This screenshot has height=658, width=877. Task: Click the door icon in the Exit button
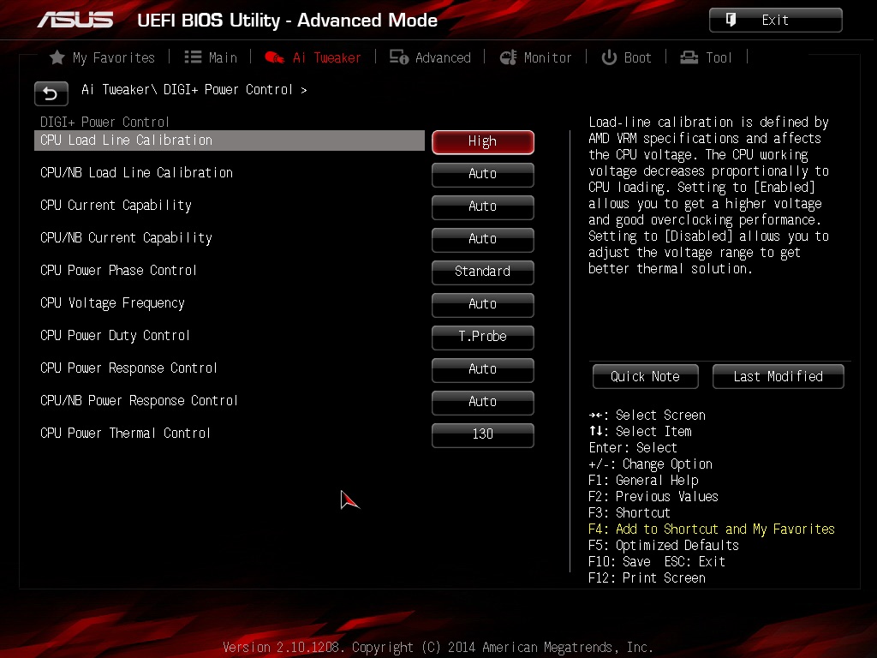tap(731, 21)
